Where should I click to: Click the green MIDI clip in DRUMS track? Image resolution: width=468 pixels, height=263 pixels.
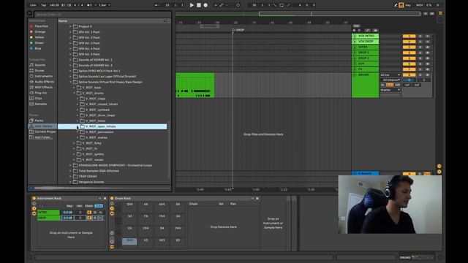coord(195,85)
